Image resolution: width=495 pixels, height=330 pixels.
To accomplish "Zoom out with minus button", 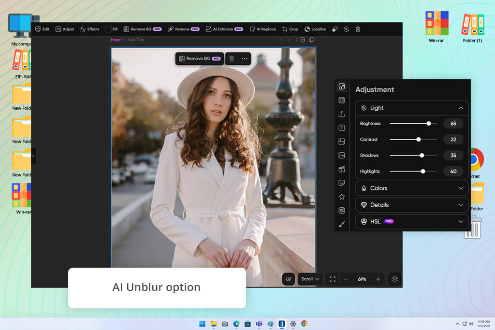I will (346, 279).
